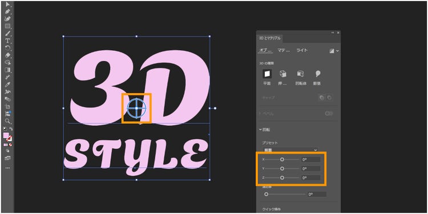
Task: Select the Curvature tool
Action: (x=7, y=19)
